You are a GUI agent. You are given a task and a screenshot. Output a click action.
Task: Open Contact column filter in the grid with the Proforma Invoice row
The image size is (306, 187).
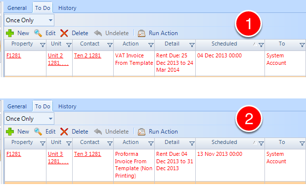(110, 143)
